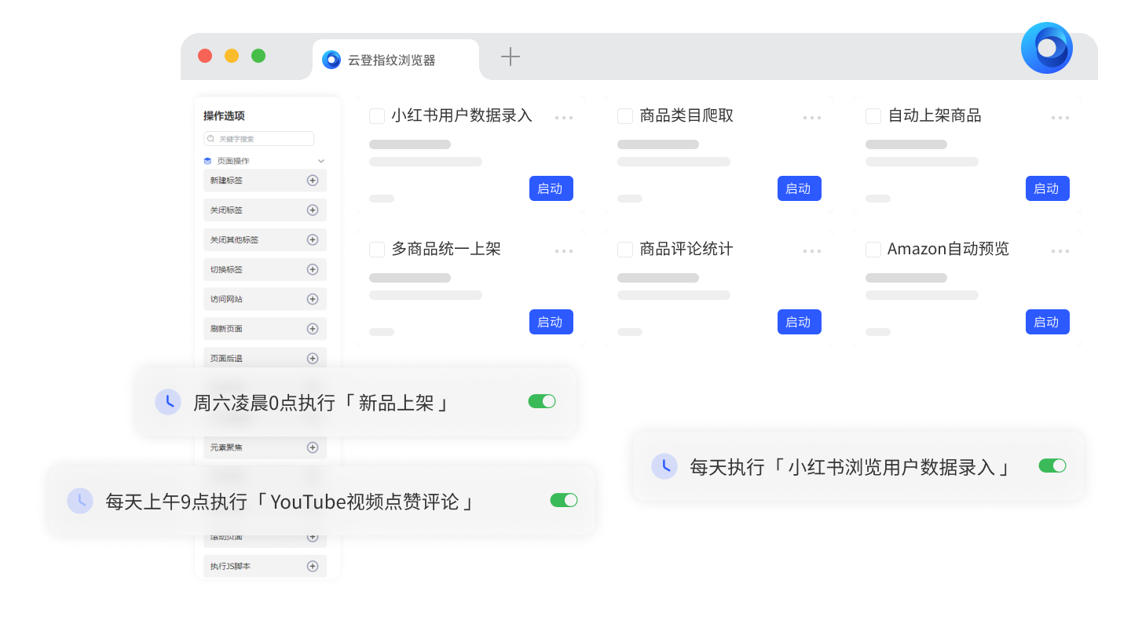Add the 执行JS脚本 action with its plus icon
Image resolution: width=1131 pixels, height=628 pixels.
coord(313,566)
